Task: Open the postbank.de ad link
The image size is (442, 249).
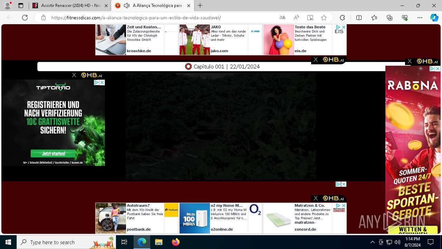Action: point(138,229)
